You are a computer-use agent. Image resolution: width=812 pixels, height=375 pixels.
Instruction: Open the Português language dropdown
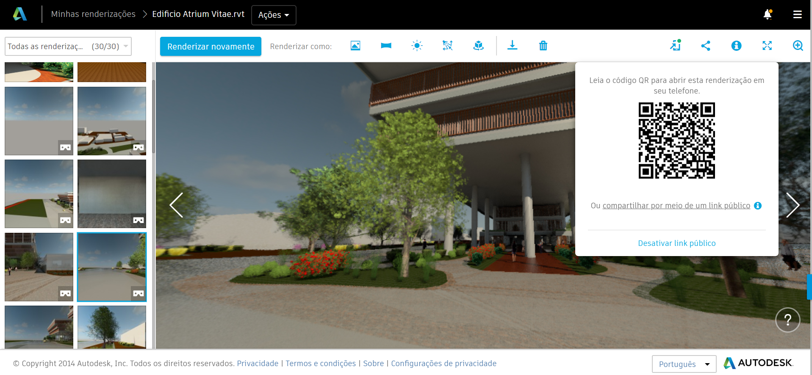[684, 364]
